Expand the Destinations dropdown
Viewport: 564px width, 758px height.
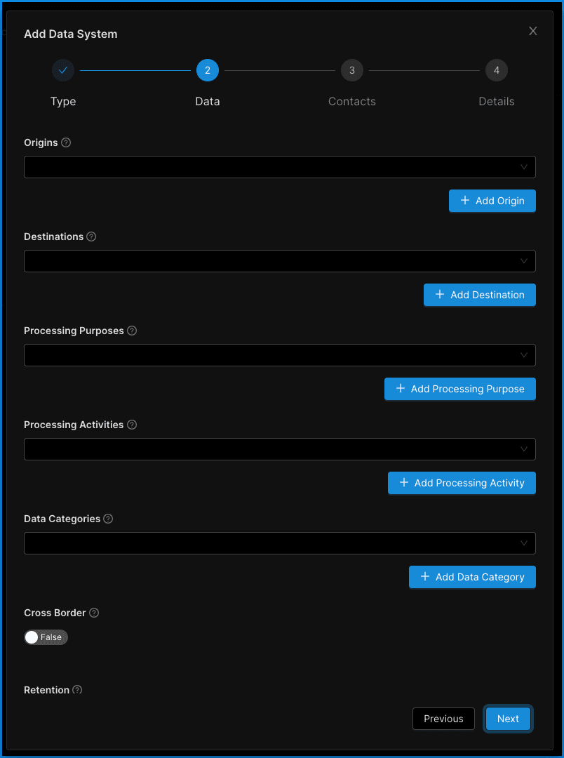point(279,261)
